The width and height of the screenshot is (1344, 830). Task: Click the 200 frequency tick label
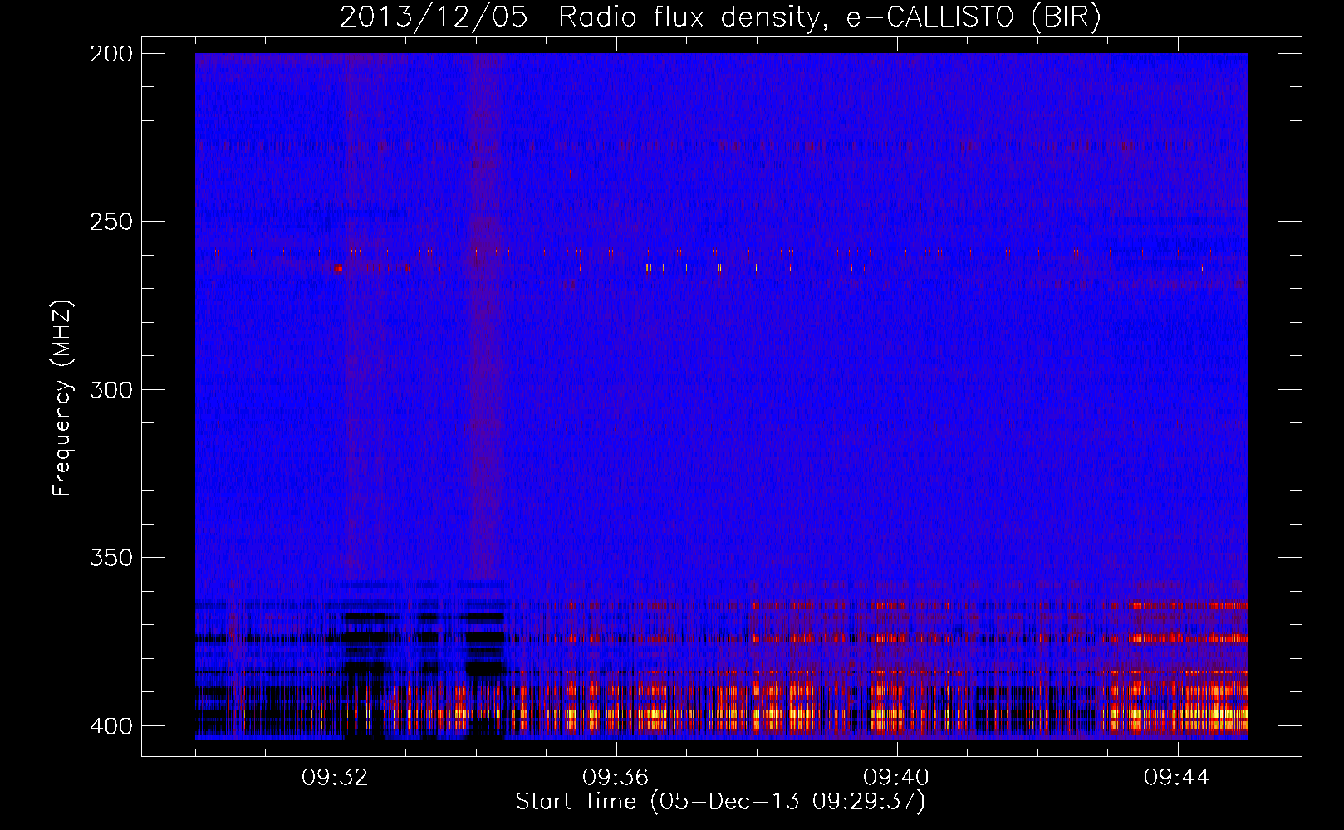[110, 54]
